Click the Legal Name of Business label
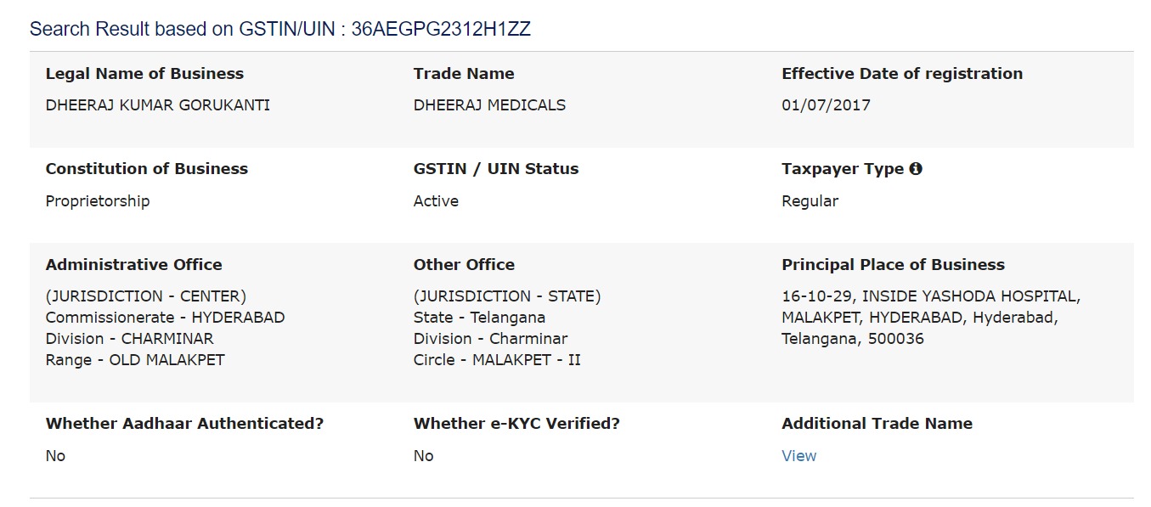The width and height of the screenshot is (1151, 507). point(144,74)
